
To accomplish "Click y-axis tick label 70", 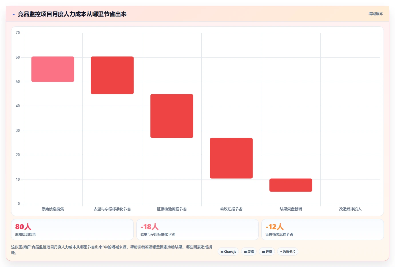I will (18, 33).
